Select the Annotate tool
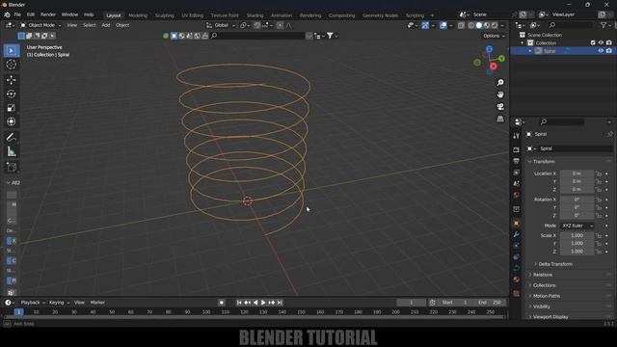Screen dimensions: 617x347 pos(11,137)
